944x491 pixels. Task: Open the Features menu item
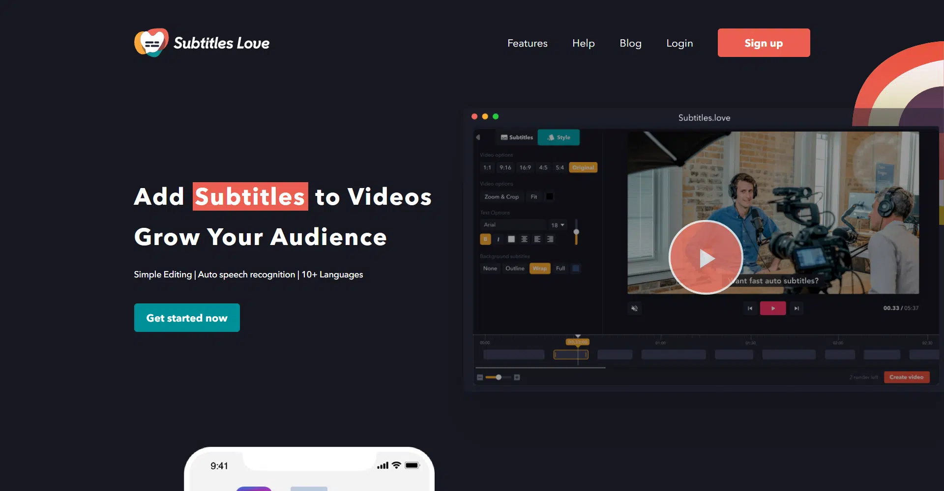click(527, 43)
